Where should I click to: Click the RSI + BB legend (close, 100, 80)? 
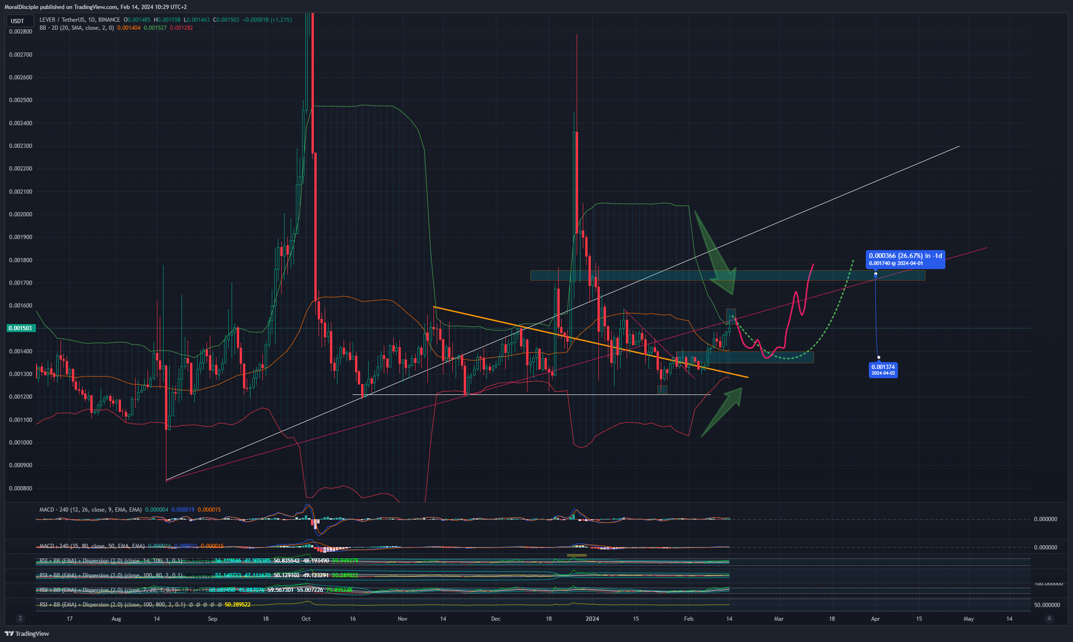click(111, 575)
